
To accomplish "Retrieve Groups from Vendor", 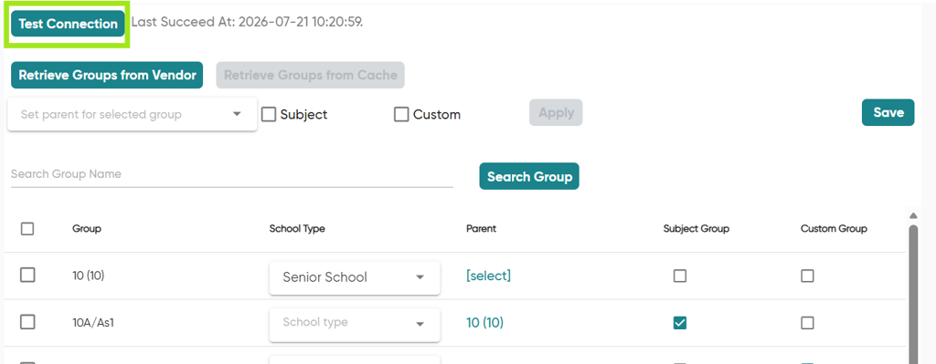I will [108, 75].
